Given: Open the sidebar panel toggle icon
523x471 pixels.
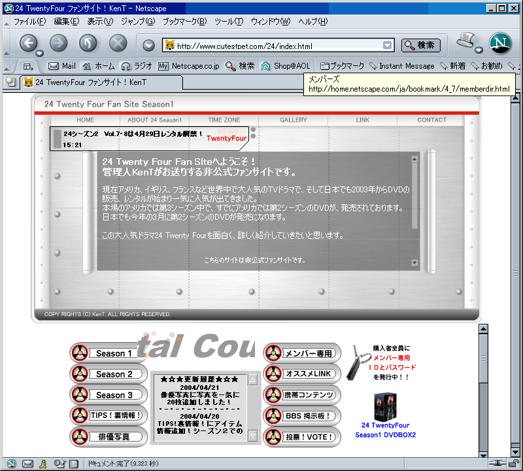Looking at the screenshot, I should [x=28, y=67].
